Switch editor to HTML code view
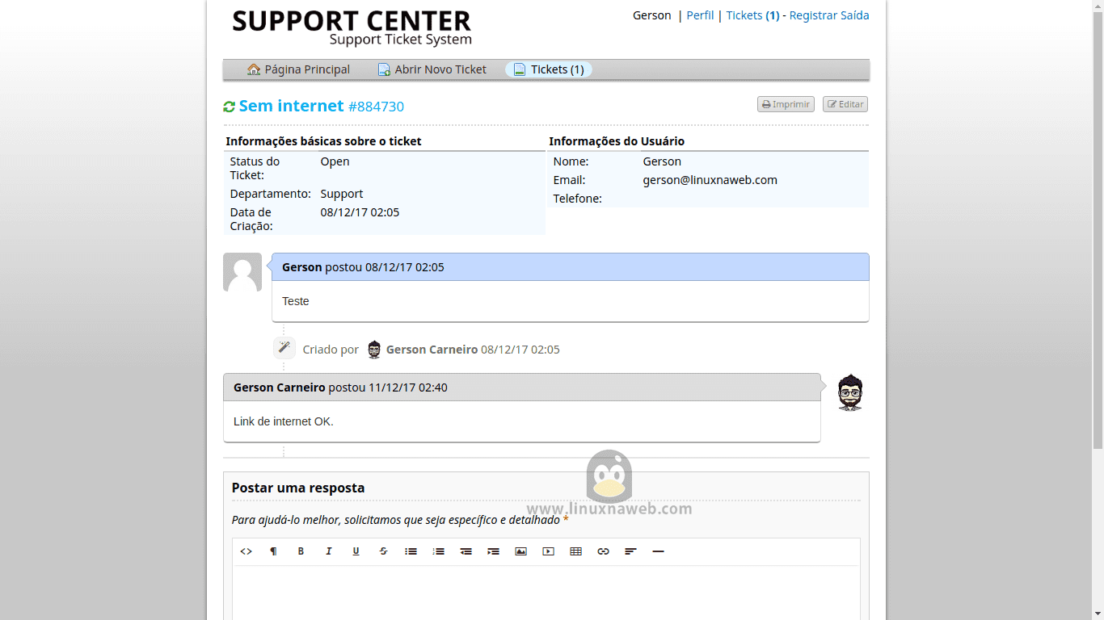 pyautogui.click(x=247, y=551)
